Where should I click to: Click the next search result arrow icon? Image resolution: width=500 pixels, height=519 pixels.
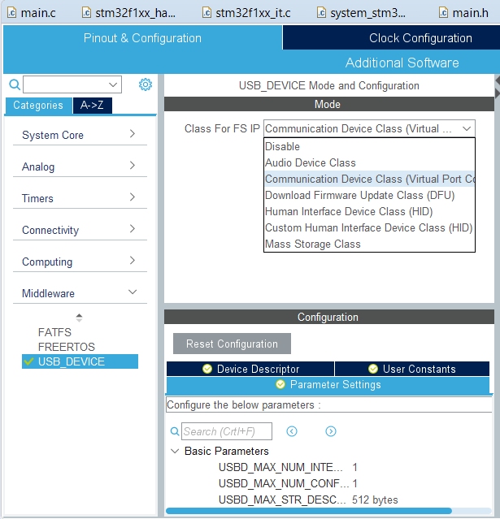point(331,431)
